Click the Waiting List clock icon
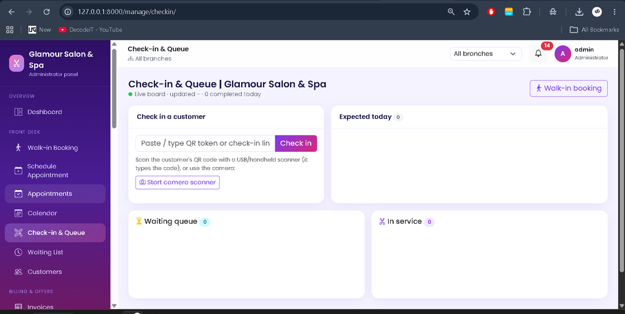Viewport: 625px width, 314px height. [18, 252]
